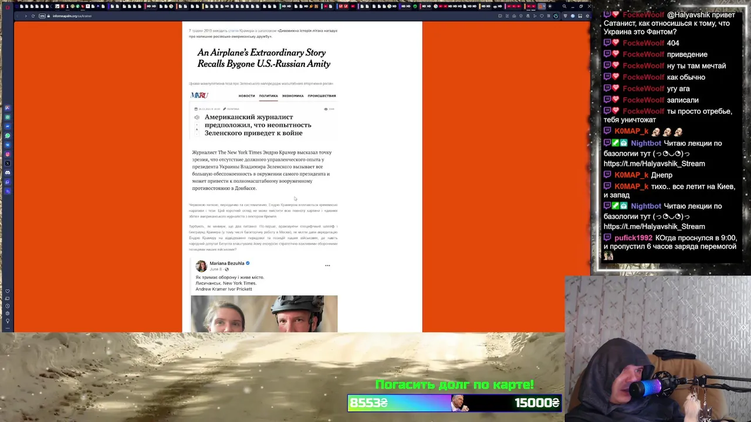Viewport: 751px width, 422px height.
Task: Open first t.me/Halyavshik_Stream link in chat
Action: tap(654, 164)
